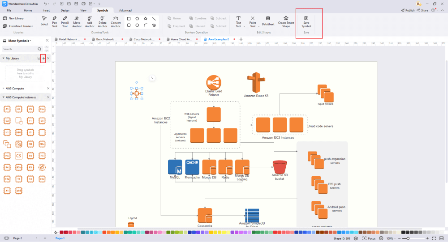Viewport: 448px width, 242px height.
Task: Select the Amazon S3 bucket shape
Action: tap(280, 167)
